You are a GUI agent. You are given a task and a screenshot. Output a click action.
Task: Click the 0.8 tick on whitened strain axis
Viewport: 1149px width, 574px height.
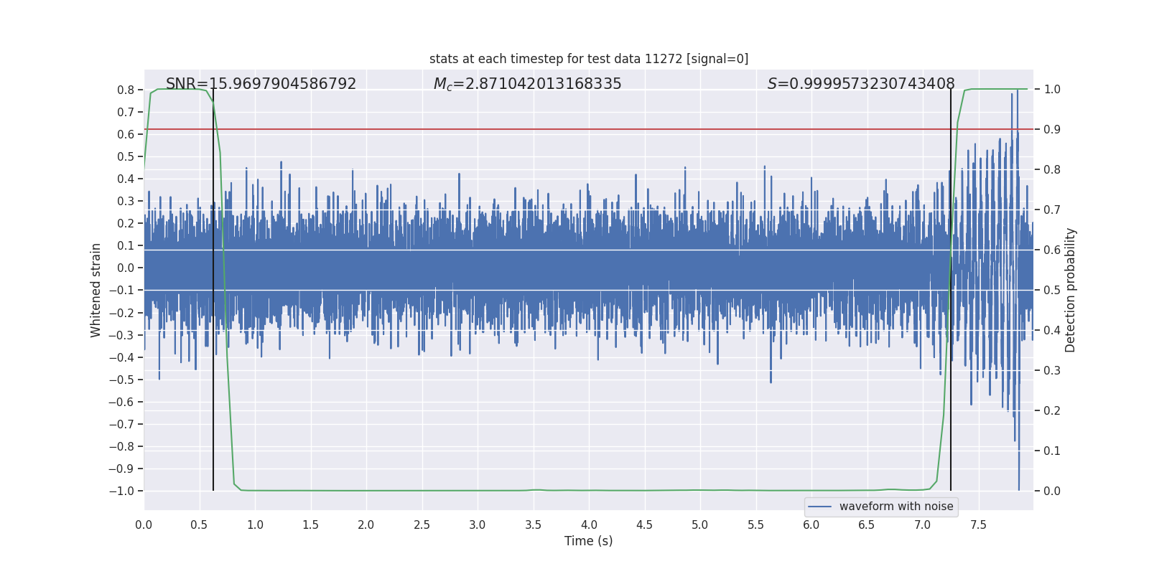tap(126, 90)
